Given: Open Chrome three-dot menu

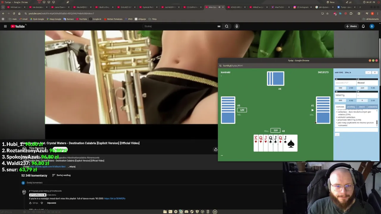Looking at the screenshot, I should [377, 13].
